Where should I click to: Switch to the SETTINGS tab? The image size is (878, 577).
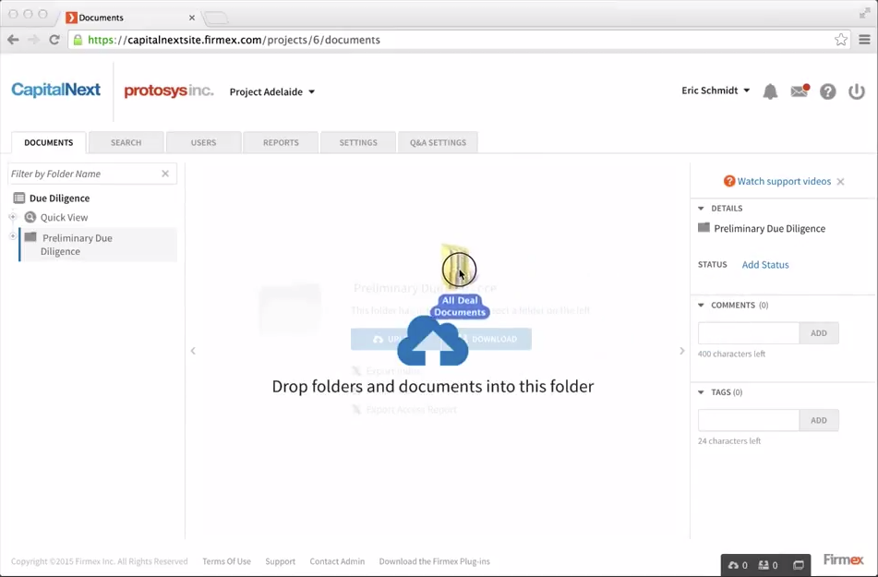coord(358,142)
